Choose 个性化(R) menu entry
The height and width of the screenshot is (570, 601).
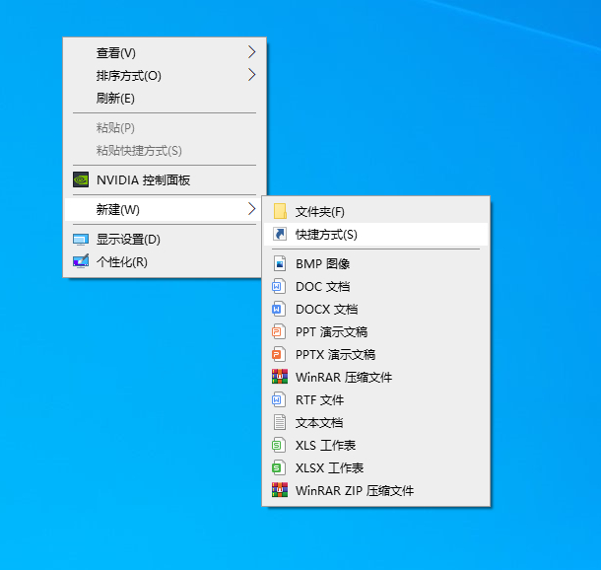(165, 262)
